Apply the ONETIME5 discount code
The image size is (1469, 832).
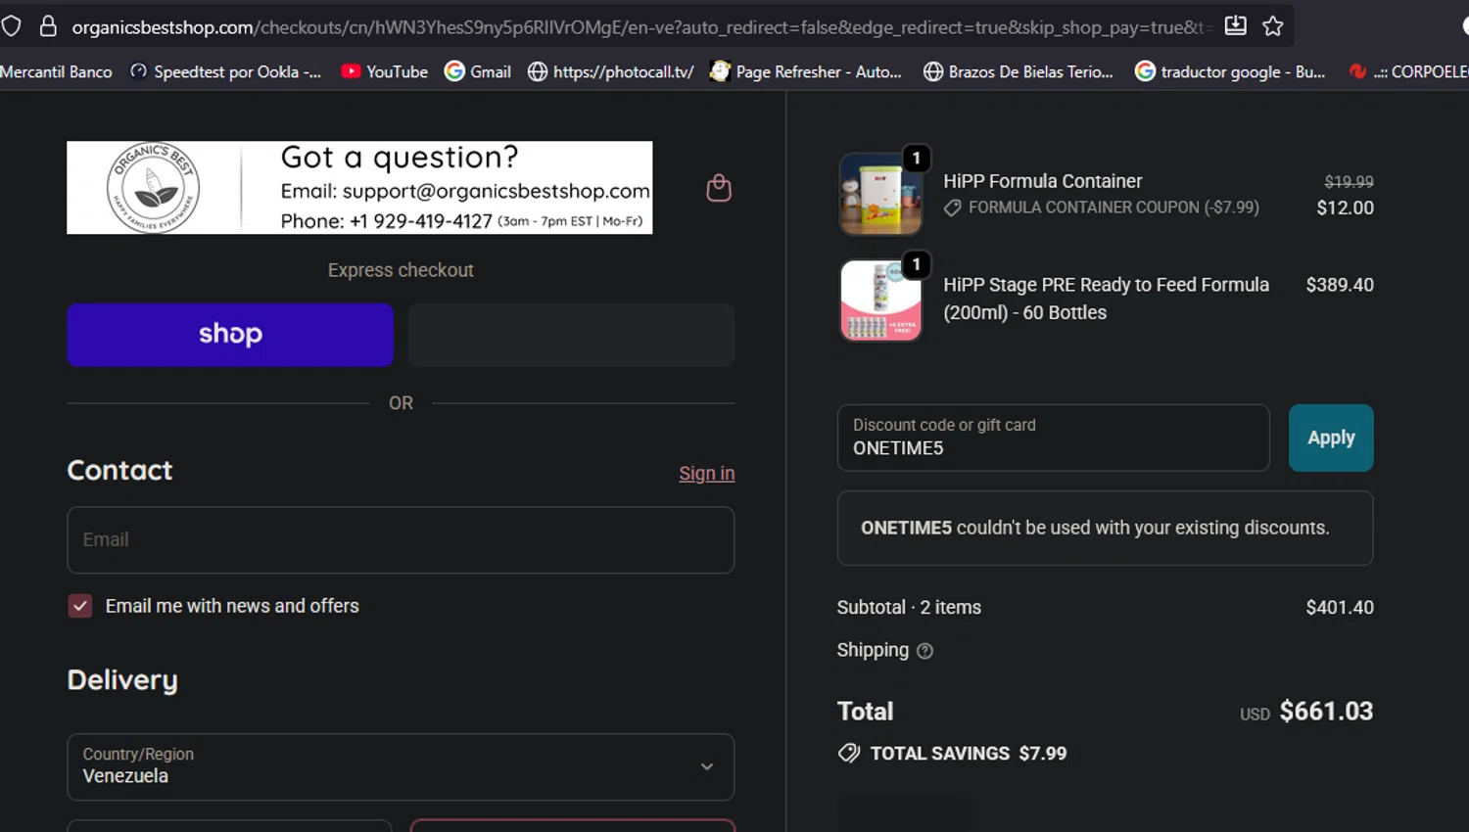tap(1331, 438)
